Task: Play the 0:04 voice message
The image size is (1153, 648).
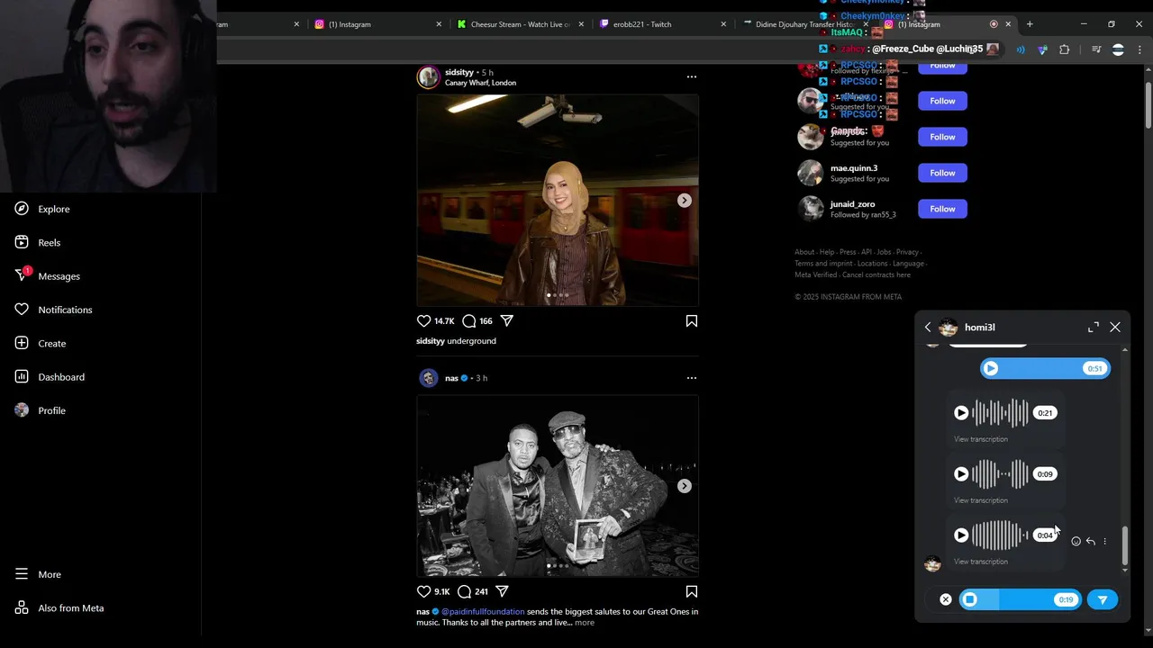Action: click(961, 535)
